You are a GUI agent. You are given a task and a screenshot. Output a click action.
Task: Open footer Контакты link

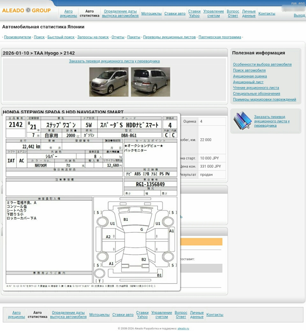point(215,315)
